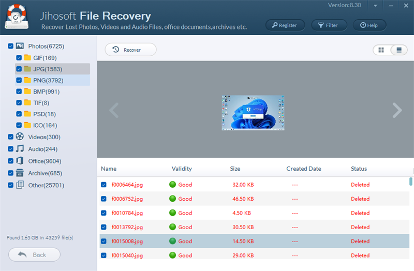Switch to thumbnail grid view
Screen dimensions: 414x271
pyautogui.click(x=381, y=50)
